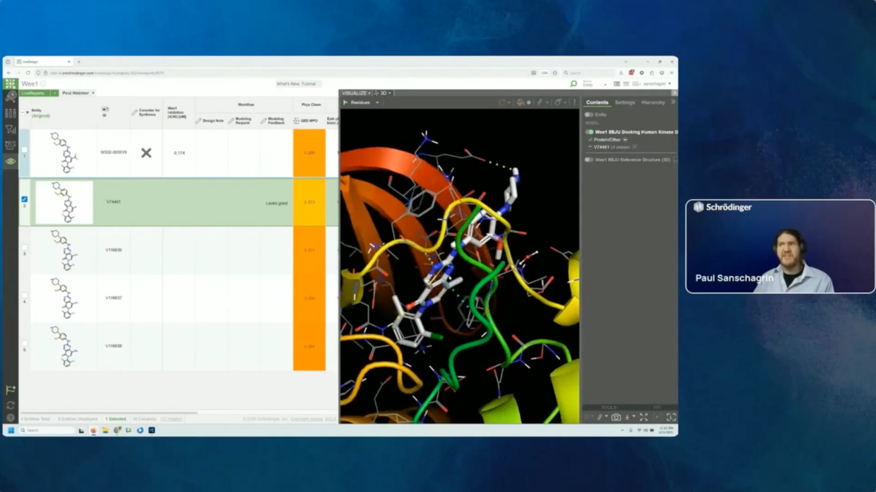Viewport: 876px width, 492px height.
Task: Click the orange QED MPO cell for V116636
Action: (309, 250)
